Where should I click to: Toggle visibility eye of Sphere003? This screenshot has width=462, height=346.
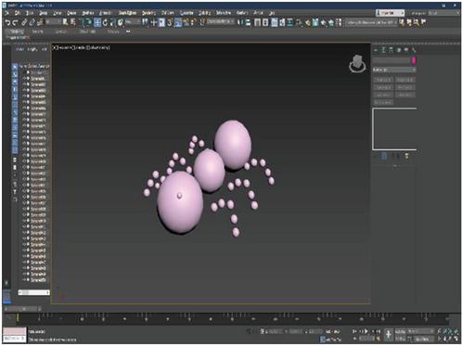coord(24,90)
